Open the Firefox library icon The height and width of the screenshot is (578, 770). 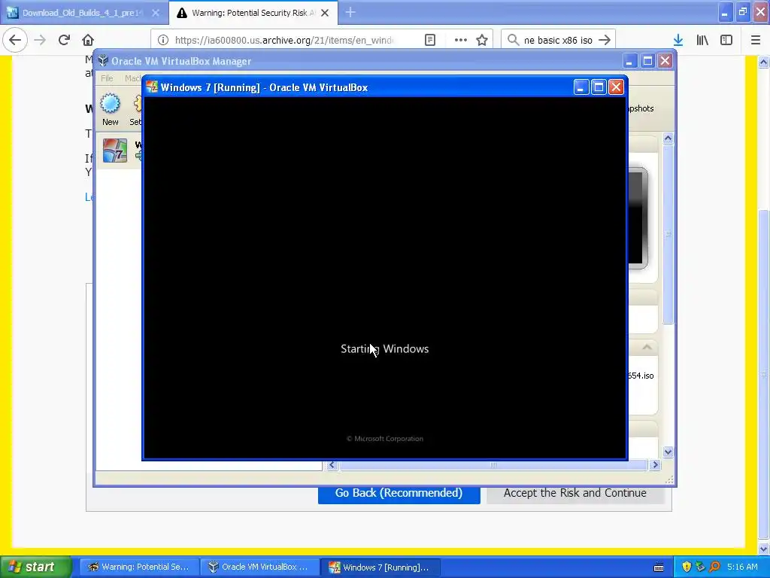click(702, 40)
